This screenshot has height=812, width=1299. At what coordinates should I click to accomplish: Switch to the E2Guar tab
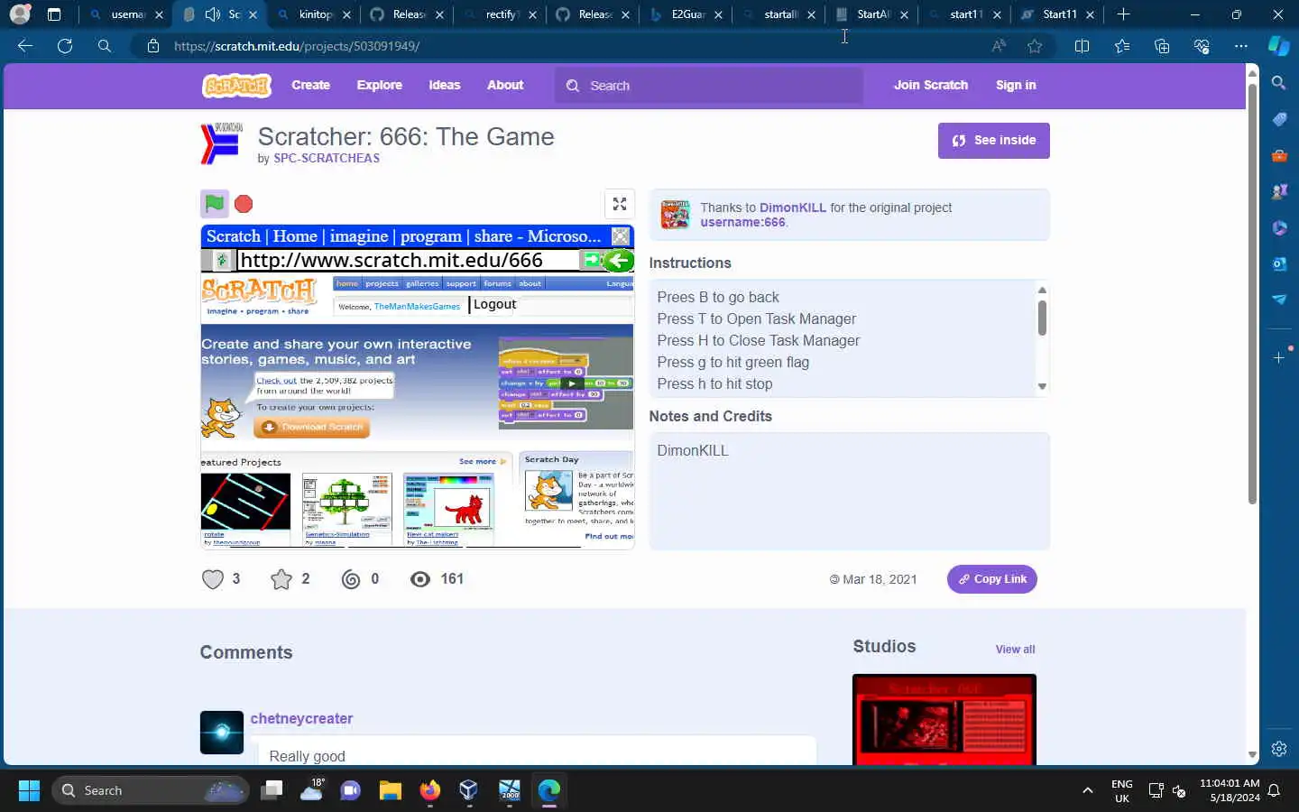click(x=687, y=14)
